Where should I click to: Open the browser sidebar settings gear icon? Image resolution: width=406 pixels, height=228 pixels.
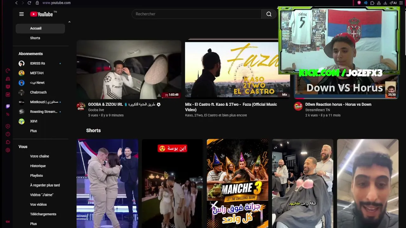(8, 150)
